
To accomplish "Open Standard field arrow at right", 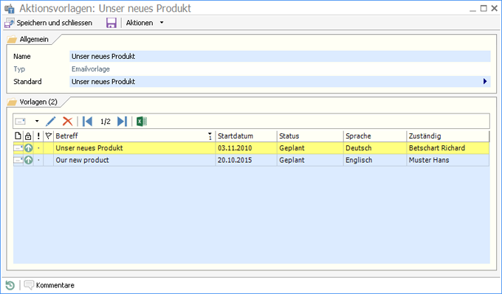I will (x=485, y=82).
